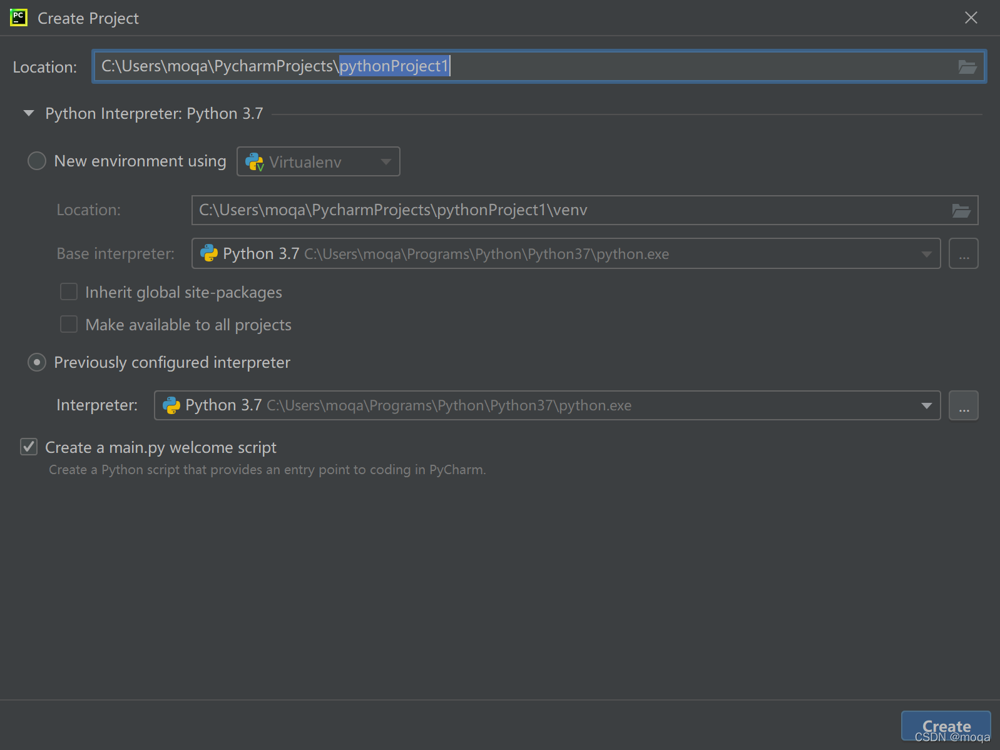
Task: Uncheck Create a main.py welcome script
Action: (29, 447)
